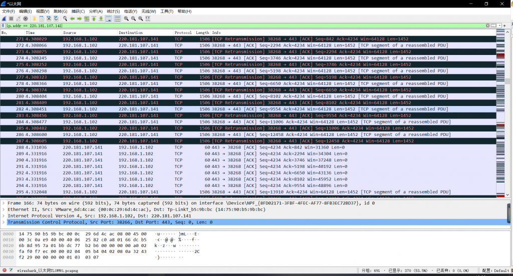The width and height of the screenshot is (513, 276).
Task: Open the 编辑(E) menu
Action: [x=26, y=11]
